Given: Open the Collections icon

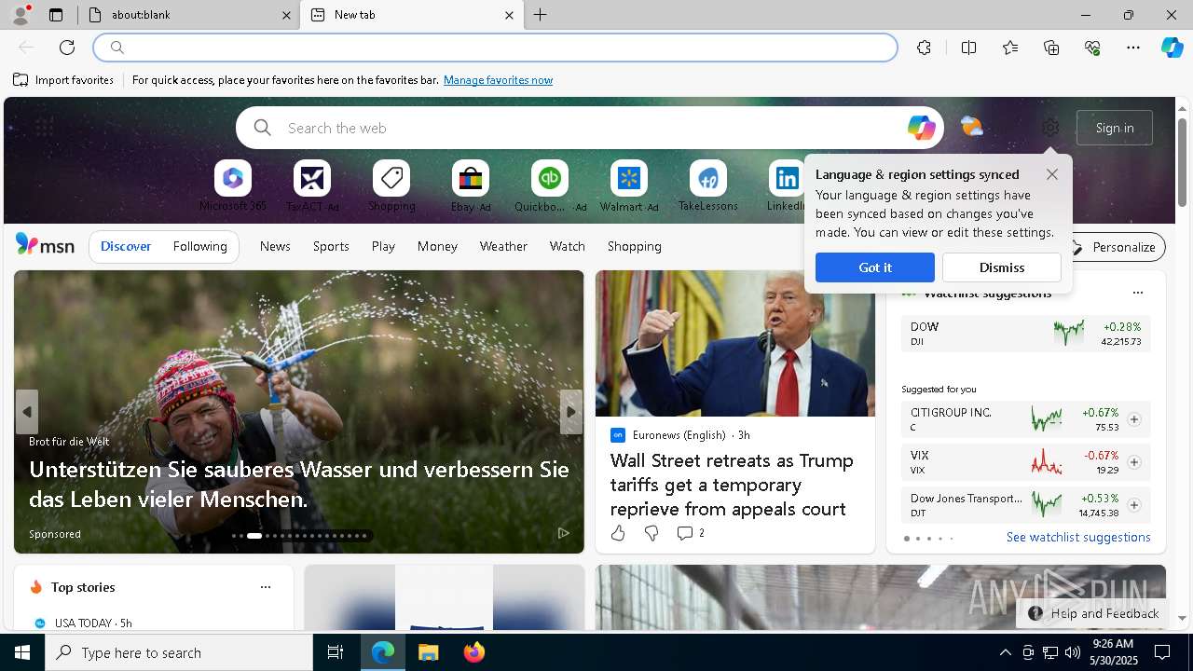Looking at the screenshot, I should (1051, 48).
